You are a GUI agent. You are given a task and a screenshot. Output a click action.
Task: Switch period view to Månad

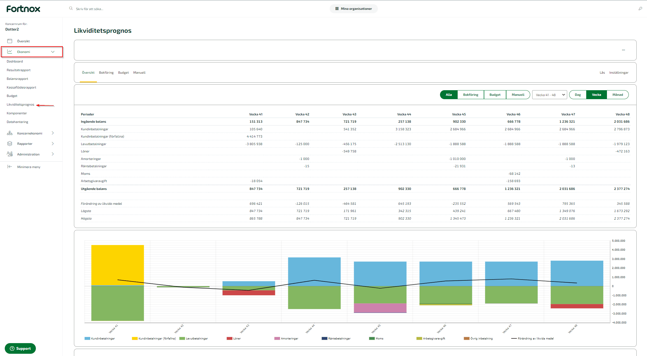pos(618,95)
